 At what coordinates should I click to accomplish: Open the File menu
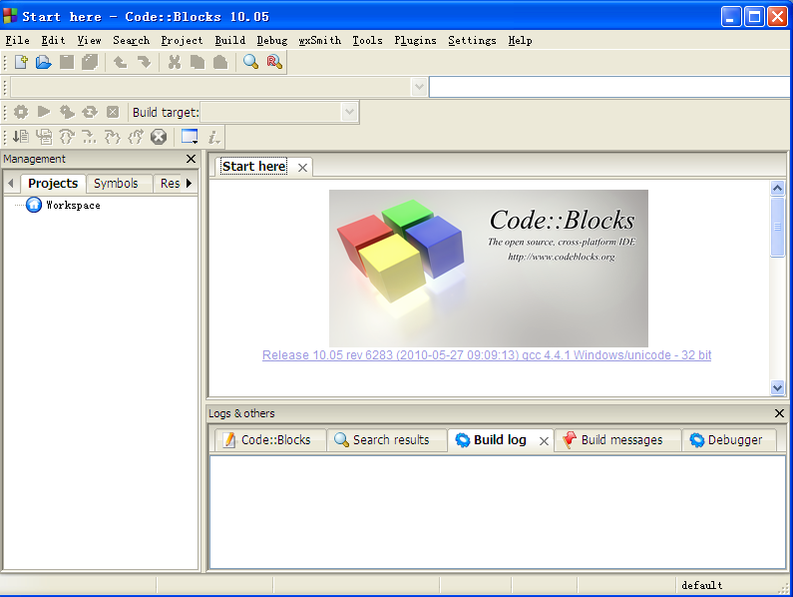click(17, 41)
